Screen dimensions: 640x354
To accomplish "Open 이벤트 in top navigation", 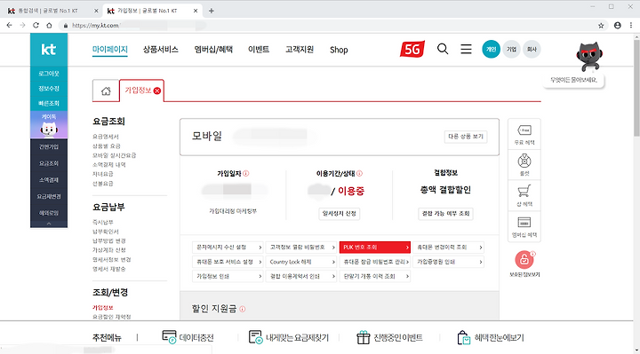I will pyautogui.click(x=259, y=50).
